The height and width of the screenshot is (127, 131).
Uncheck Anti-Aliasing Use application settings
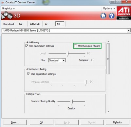[27, 46]
